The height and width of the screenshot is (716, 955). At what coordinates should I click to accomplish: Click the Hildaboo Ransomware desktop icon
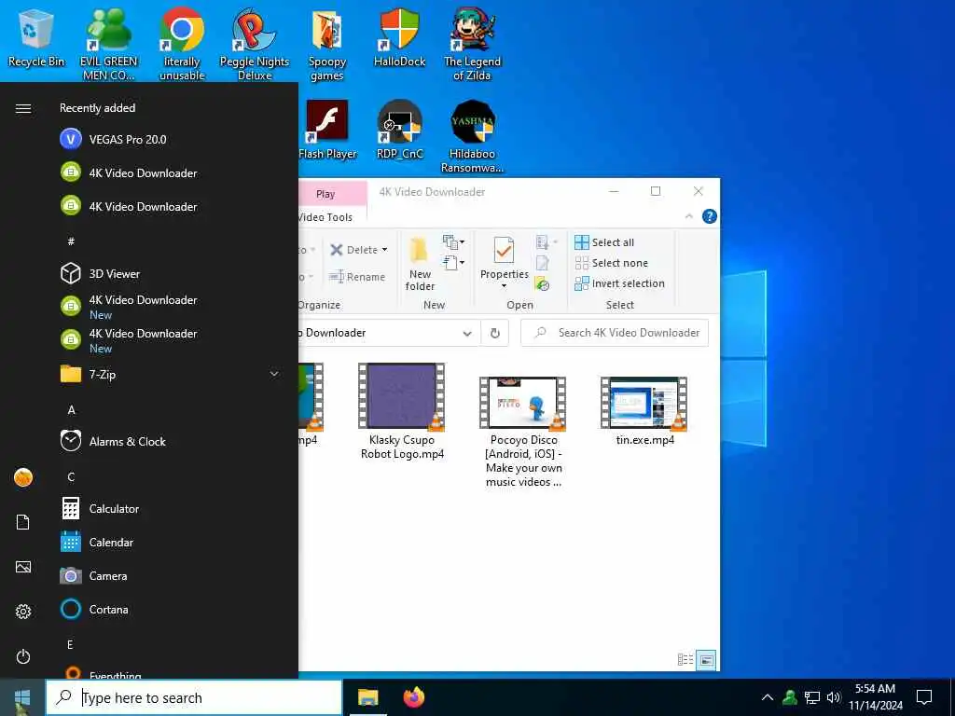pos(472,136)
